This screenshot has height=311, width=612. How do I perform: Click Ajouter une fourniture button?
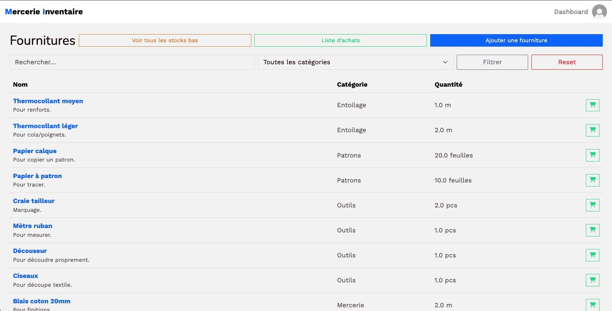point(516,40)
